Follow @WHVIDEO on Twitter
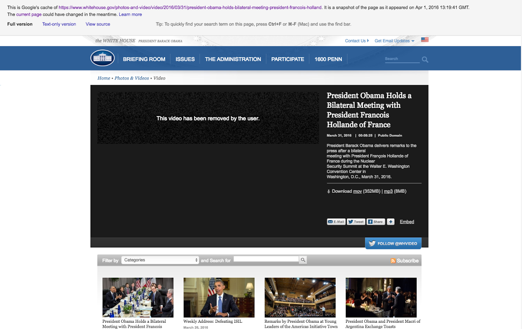522x329 pixels. 393,243
